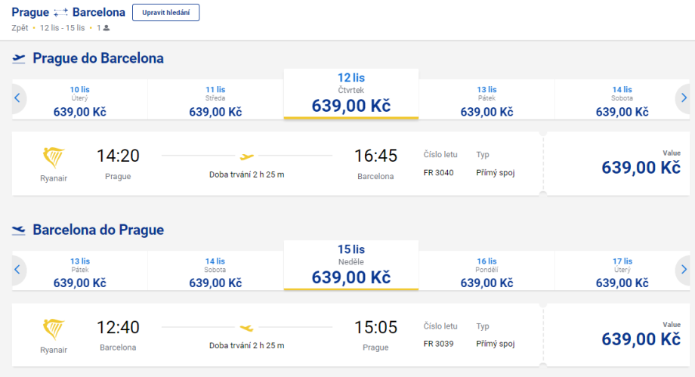
Task: Click the yellow plane icon on the return flight route
Action: [x=247, y=328]
